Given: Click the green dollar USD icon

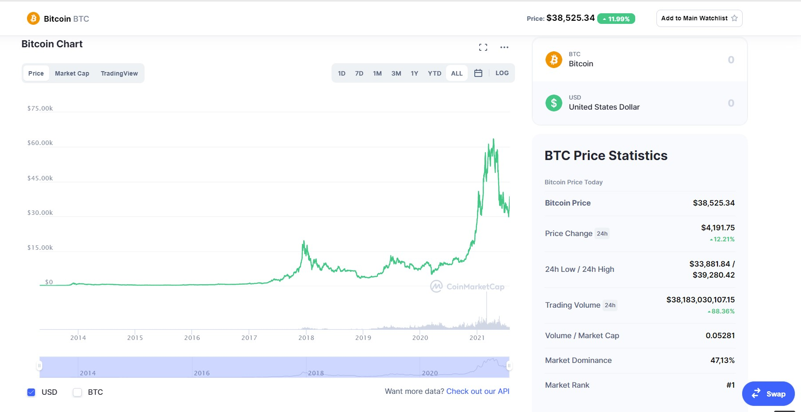Looking at the screenshot, I should 554,103.
